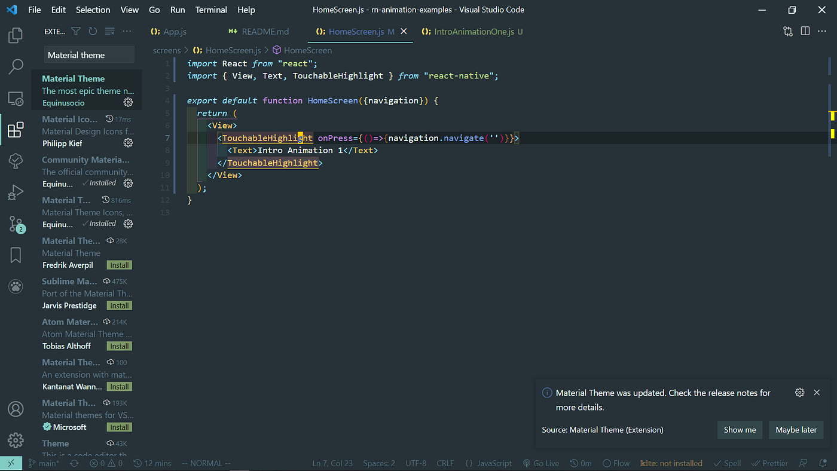837x471 pixels.
Task: Open Run and Debug view
Action: (16, 192)
